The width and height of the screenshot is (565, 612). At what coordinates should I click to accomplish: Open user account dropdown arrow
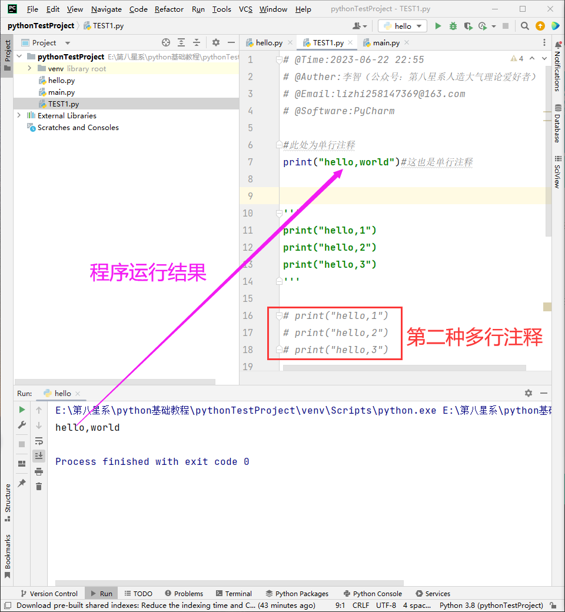[365, 26]
